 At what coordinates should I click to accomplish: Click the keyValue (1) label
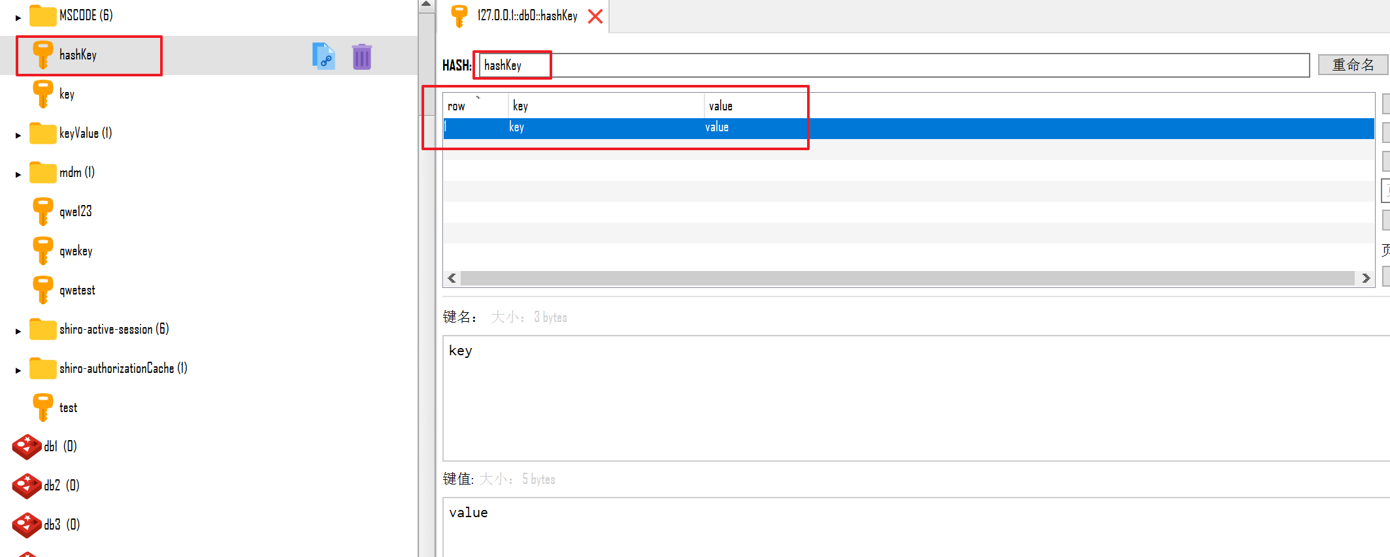pos(86,133)
